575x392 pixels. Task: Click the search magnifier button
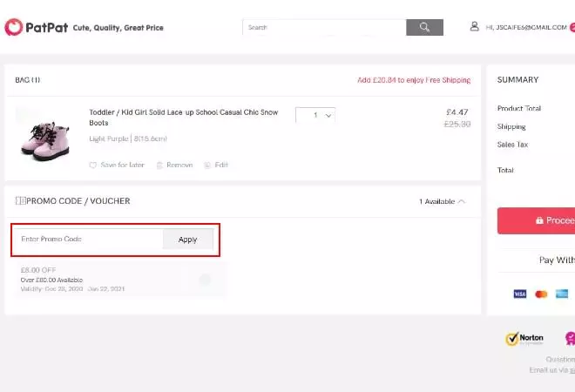[424, 27]
